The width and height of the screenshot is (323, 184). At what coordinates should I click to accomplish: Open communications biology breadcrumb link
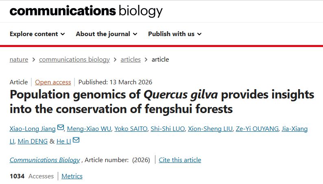pos(74,59)
